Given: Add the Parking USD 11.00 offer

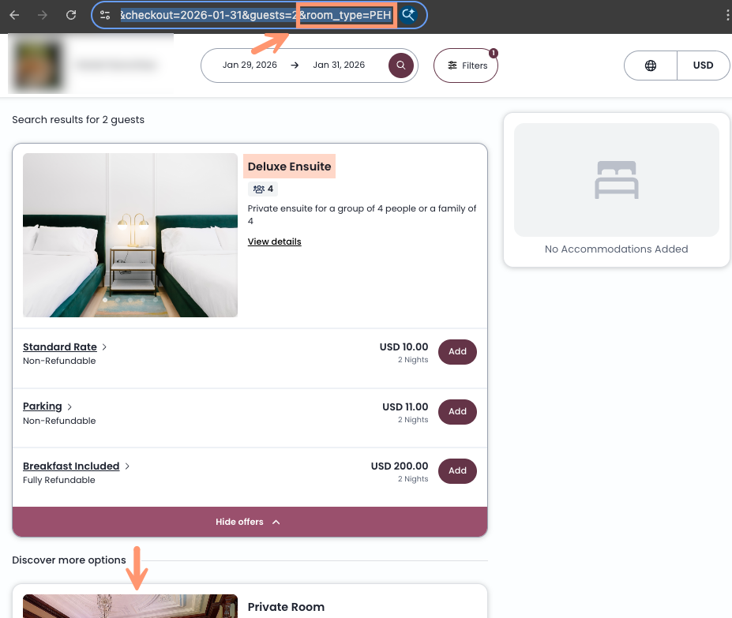Looking at the screenshot, I should (457, 411).
